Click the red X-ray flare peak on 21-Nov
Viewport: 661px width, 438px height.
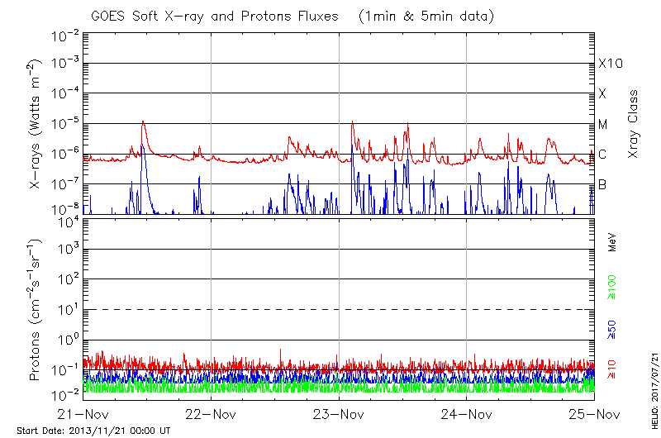tap(143, 122)
